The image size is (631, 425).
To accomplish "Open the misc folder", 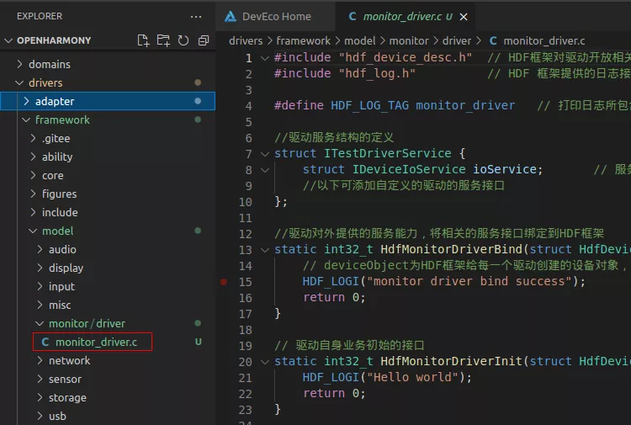I will tap(60, 305).
